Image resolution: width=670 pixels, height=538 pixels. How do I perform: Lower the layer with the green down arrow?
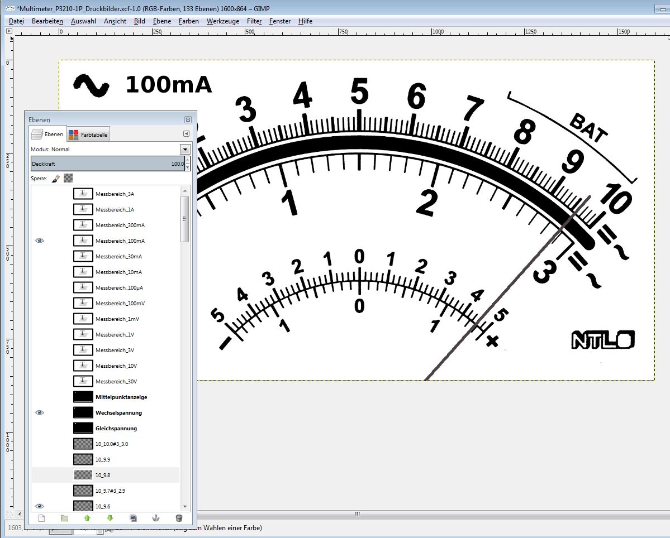(x=110, y=518)
